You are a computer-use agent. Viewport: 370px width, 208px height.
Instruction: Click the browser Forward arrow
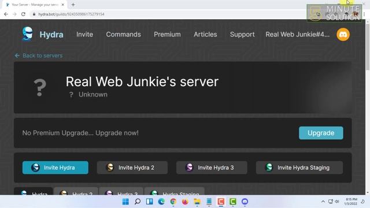coord(14,14)
